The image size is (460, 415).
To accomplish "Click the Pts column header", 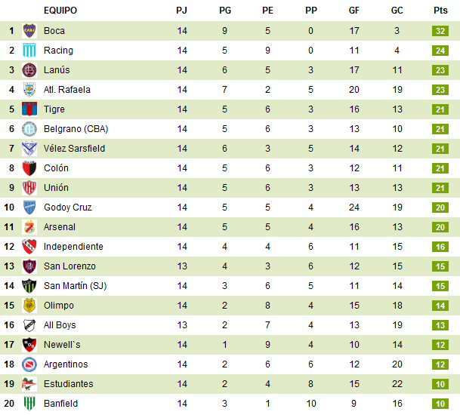I will coord(440,11).
